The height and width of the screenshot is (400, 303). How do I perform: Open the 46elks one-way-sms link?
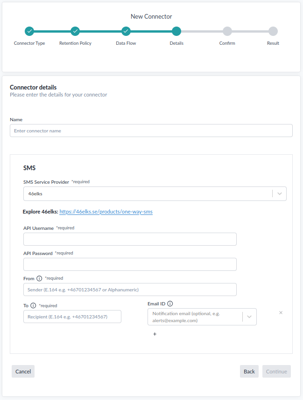point(106,212)
